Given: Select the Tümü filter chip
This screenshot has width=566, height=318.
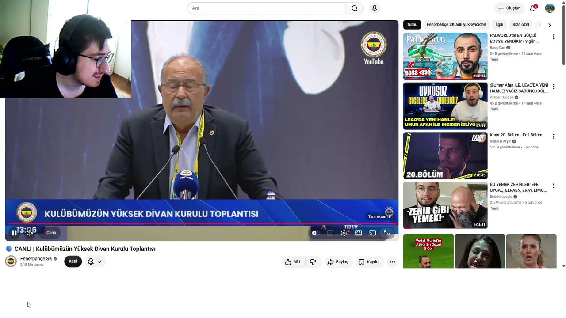Looking at the screenshot, I should pos(412,25).
